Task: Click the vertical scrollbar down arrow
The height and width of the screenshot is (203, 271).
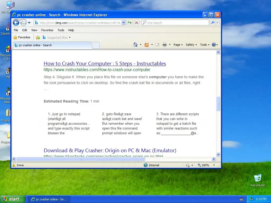Action: coord(218,154)
